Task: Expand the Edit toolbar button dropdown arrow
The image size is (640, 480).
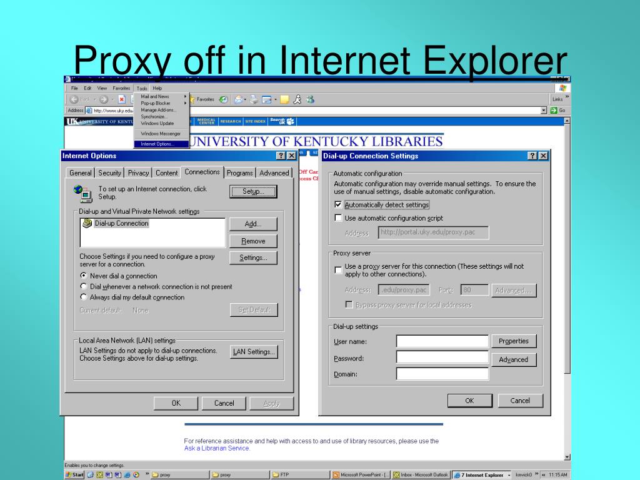Action: 276,99
